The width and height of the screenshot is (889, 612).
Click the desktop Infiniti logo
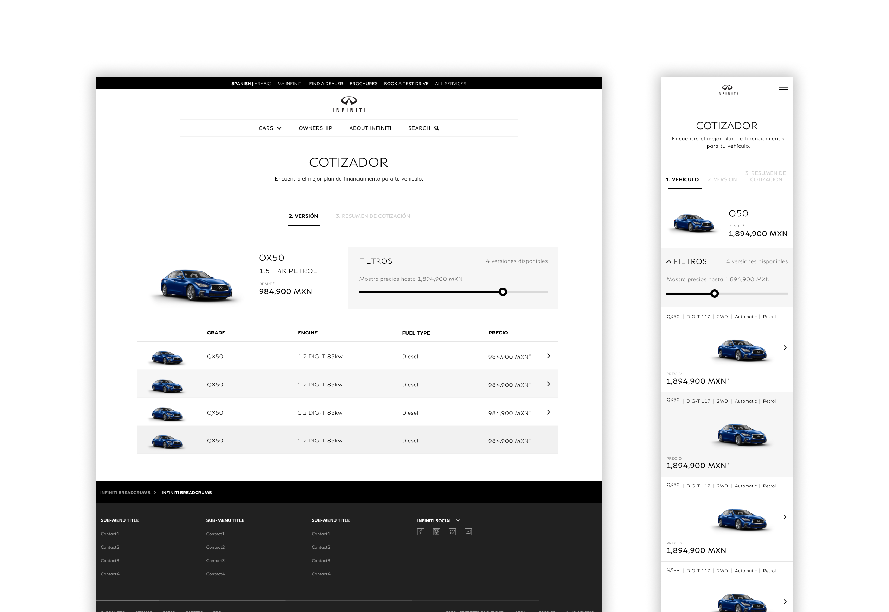(x=349, y=104)
